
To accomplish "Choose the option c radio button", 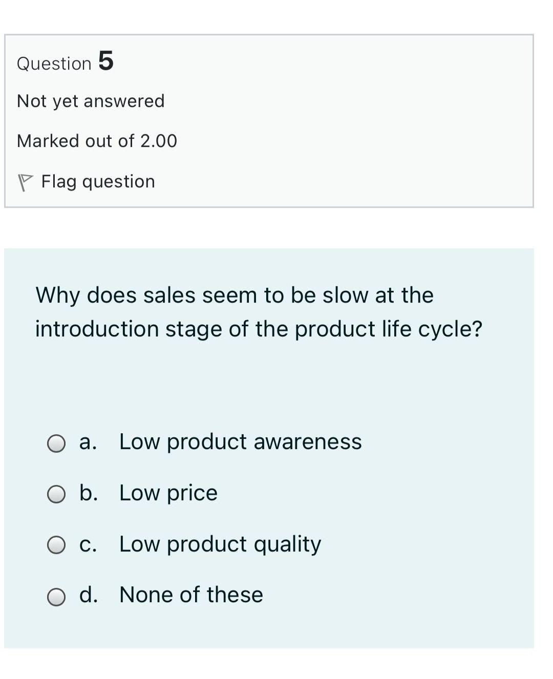I will (x=56, y=545).
